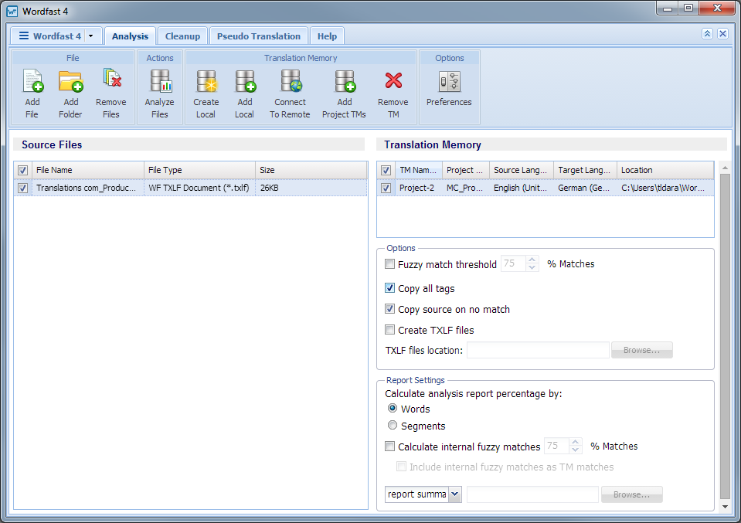
Task: Click the Add Folder icon
Action: (71, 81)
